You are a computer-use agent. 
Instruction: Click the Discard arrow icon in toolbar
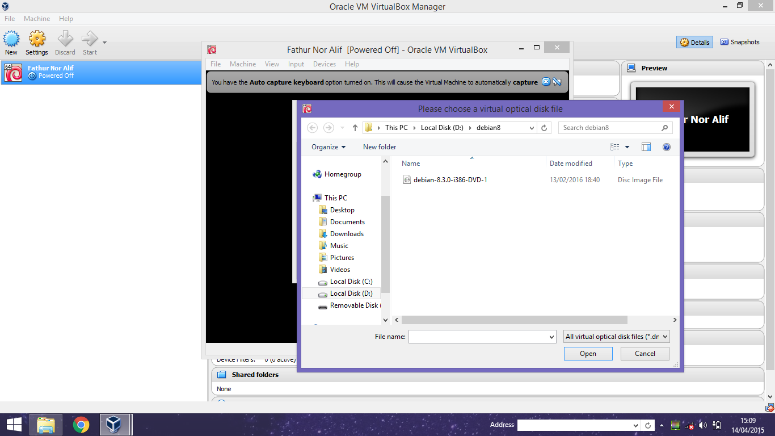point(65,39)
